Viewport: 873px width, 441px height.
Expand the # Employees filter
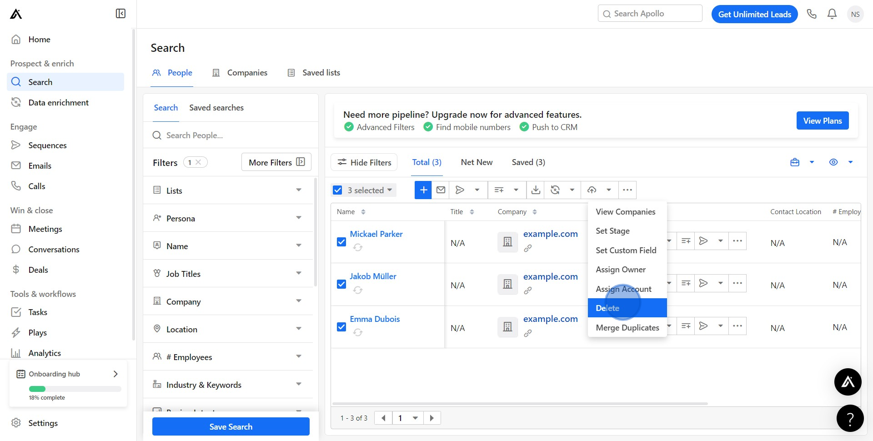(228, 357)
